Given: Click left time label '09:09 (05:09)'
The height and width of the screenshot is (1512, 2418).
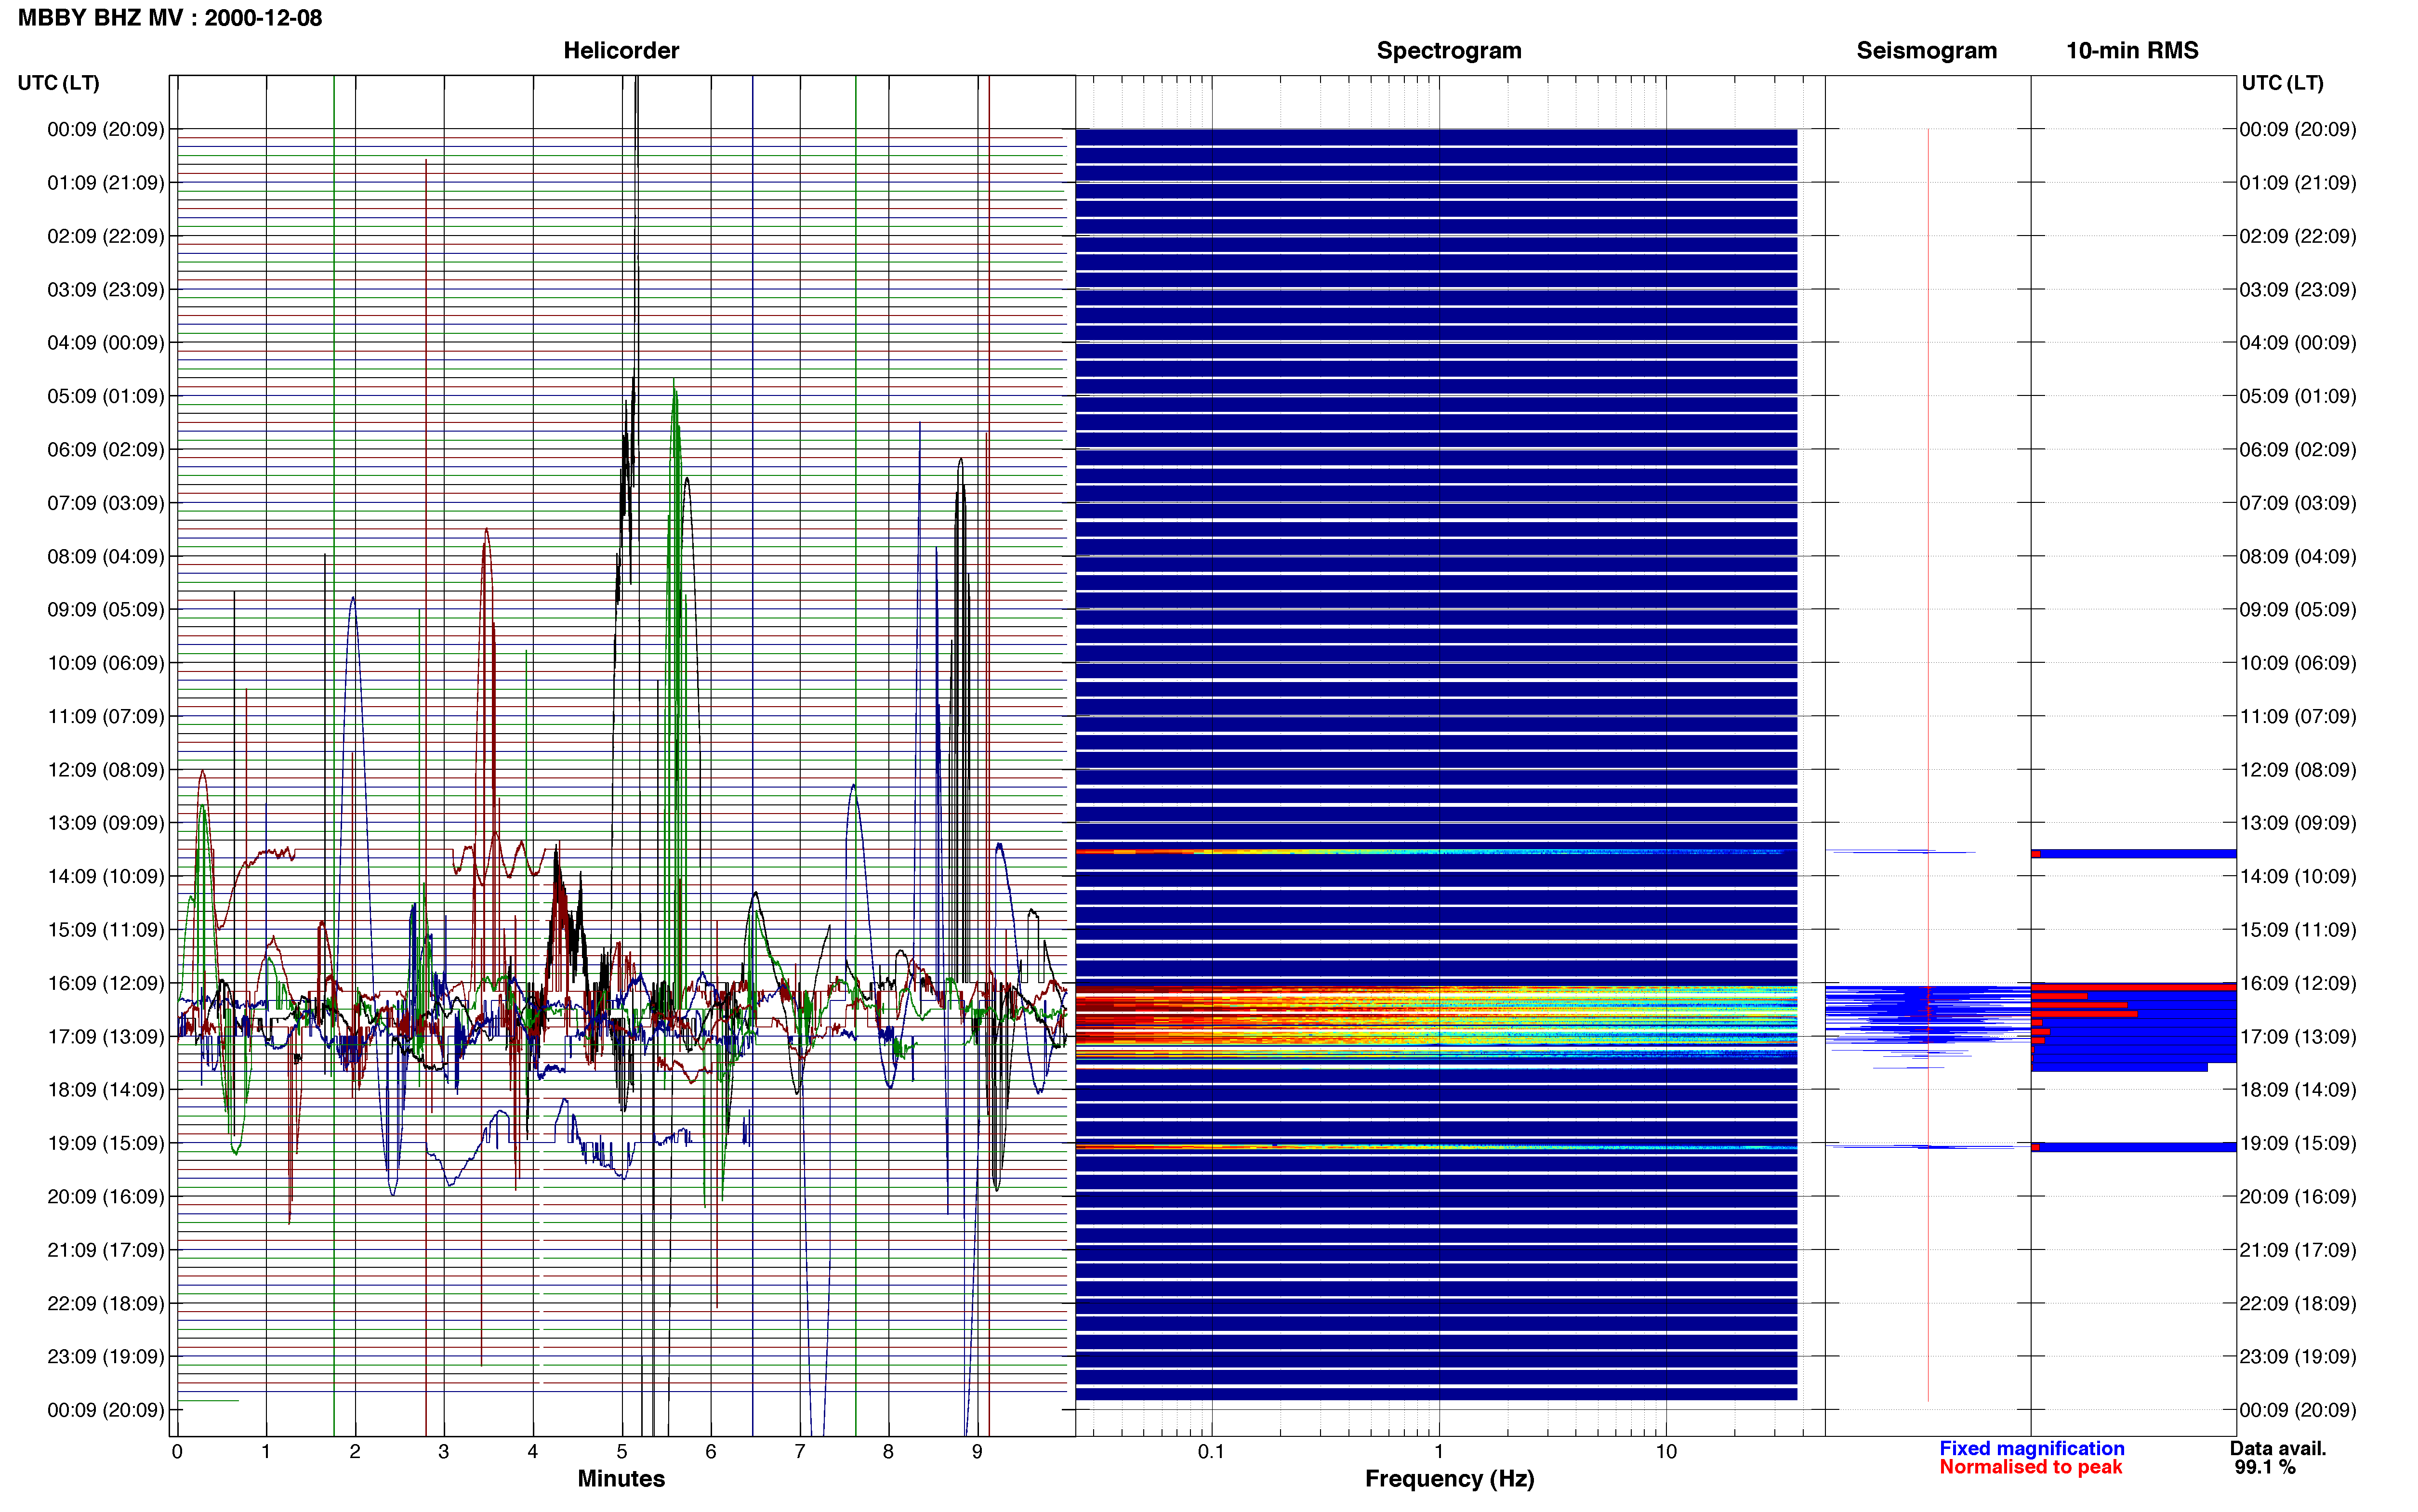Looking at the screenshot, I should click(106, 610).
